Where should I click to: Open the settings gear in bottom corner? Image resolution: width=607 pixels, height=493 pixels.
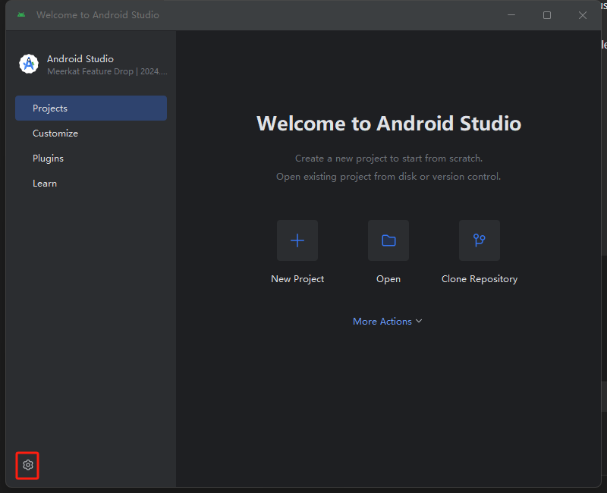(x=28, y=465)
